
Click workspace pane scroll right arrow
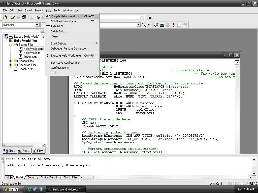tap(44, 144)
